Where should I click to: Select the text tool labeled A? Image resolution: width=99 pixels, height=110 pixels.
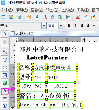coord(5,91)
